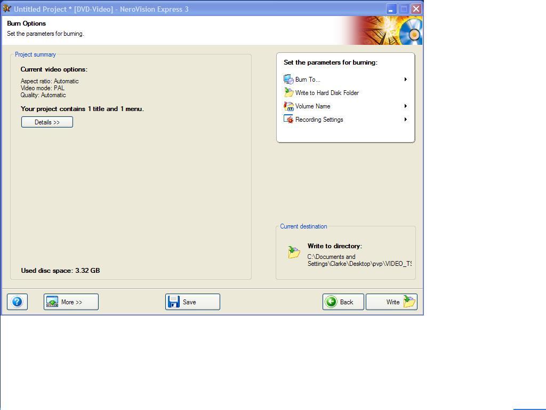This screenshot has width=546, height=410.
Task: Click the 'Burn Options' page heading
Action: pos(27,23)
